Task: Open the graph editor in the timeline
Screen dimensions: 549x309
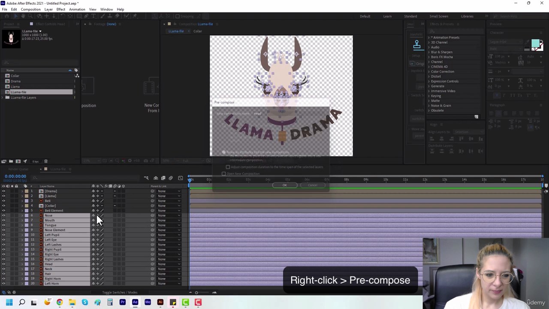Action: coord(181,178)
